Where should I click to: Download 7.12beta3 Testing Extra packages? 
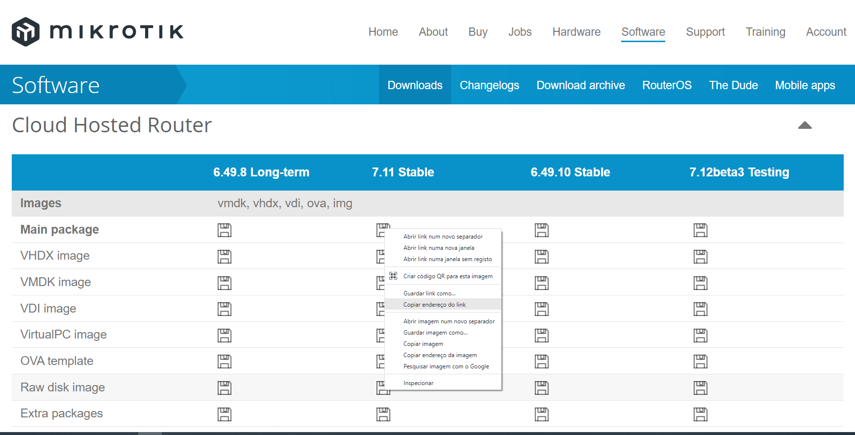click(x=701, y=414)
